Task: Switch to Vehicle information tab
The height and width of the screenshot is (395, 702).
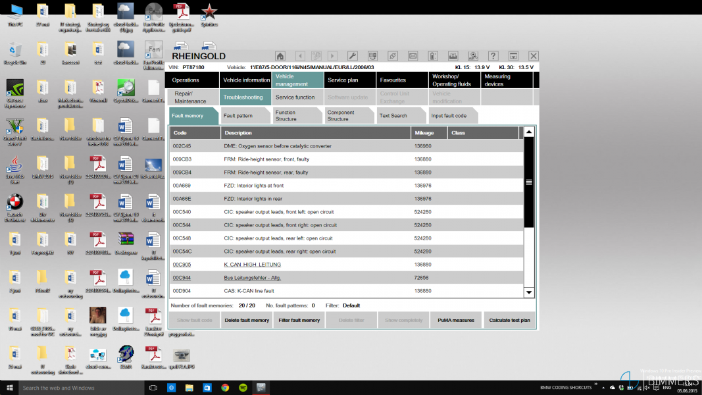Action: click(245, 80)
